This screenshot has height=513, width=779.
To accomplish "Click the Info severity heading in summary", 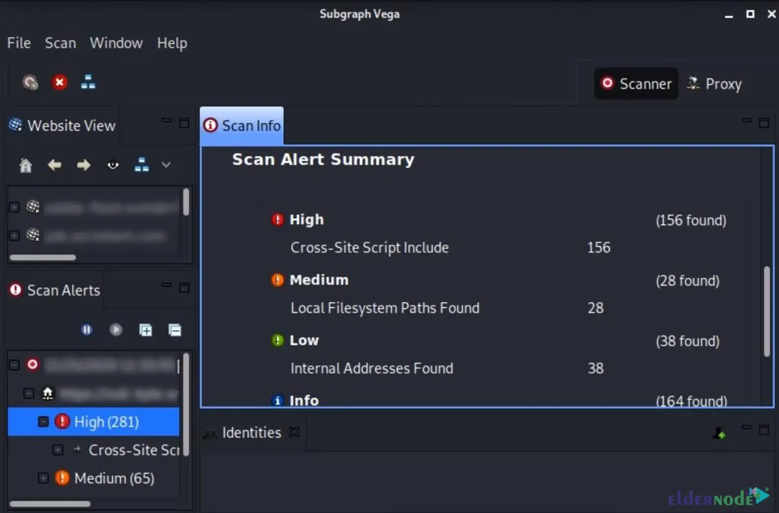I will (304, 400).
